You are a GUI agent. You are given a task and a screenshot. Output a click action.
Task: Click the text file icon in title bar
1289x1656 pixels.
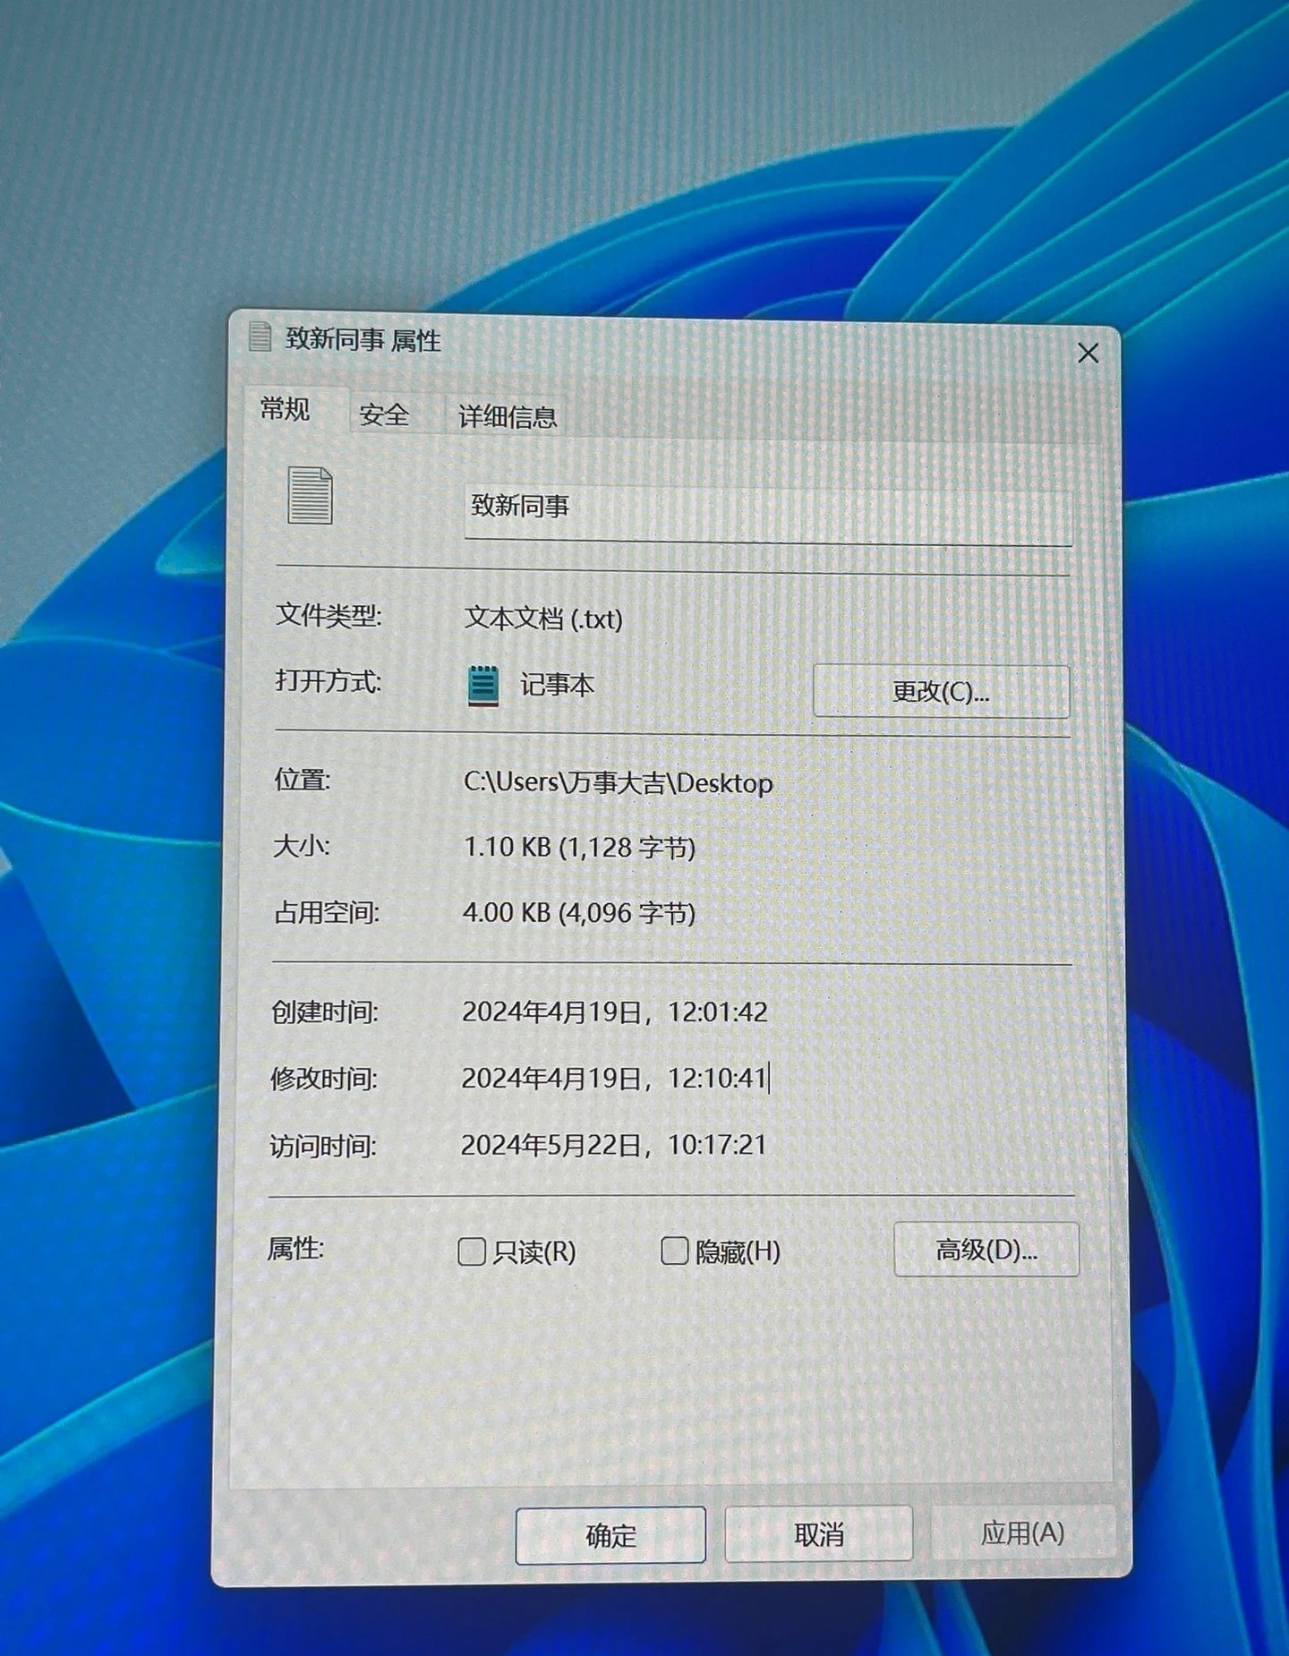(260, 337)
